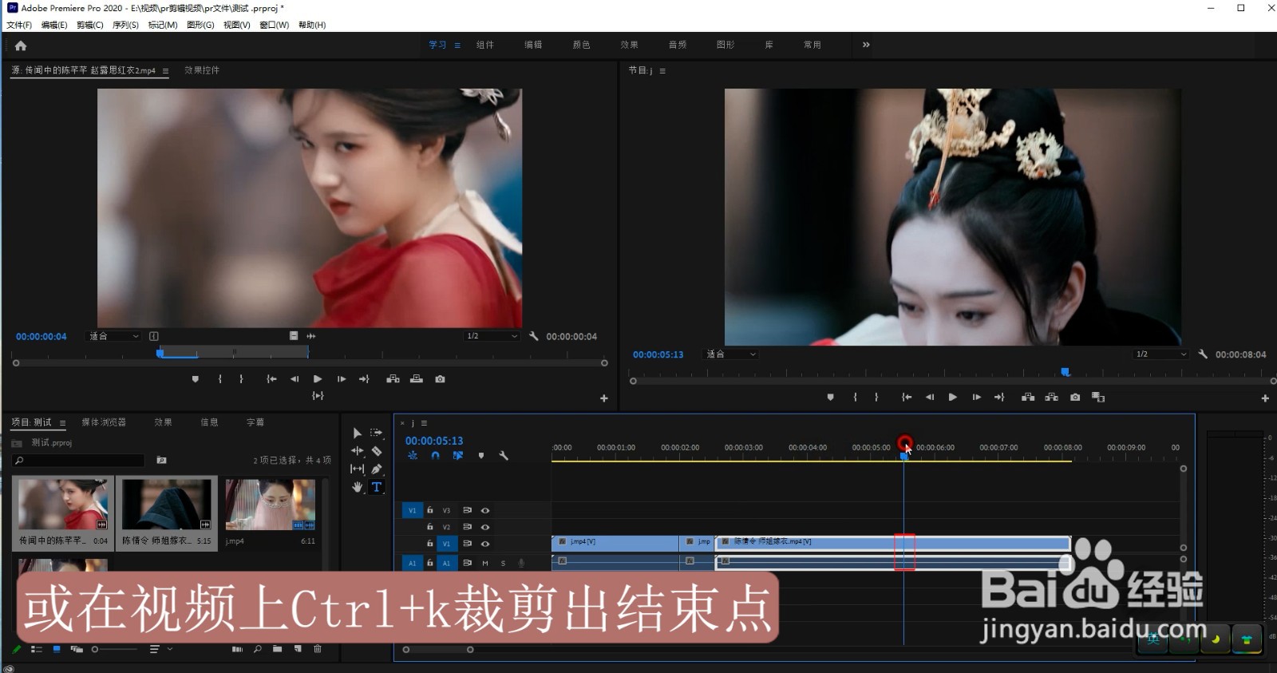
Task: Switch to 音频 workspace
Action: point(678,45)
